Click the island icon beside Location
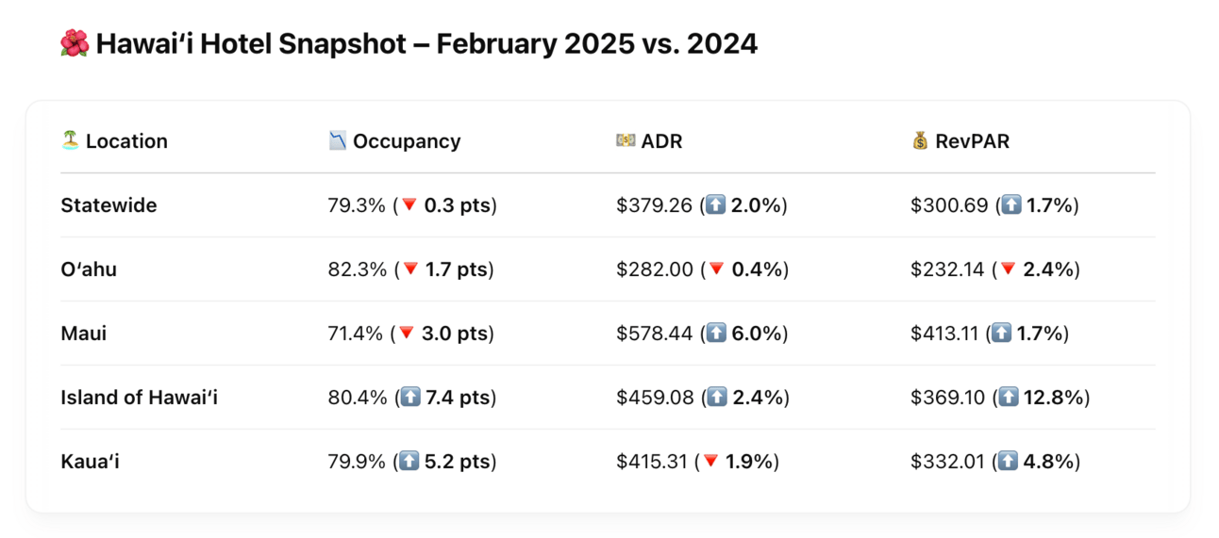1219x538 pixels. coord(70,141)
